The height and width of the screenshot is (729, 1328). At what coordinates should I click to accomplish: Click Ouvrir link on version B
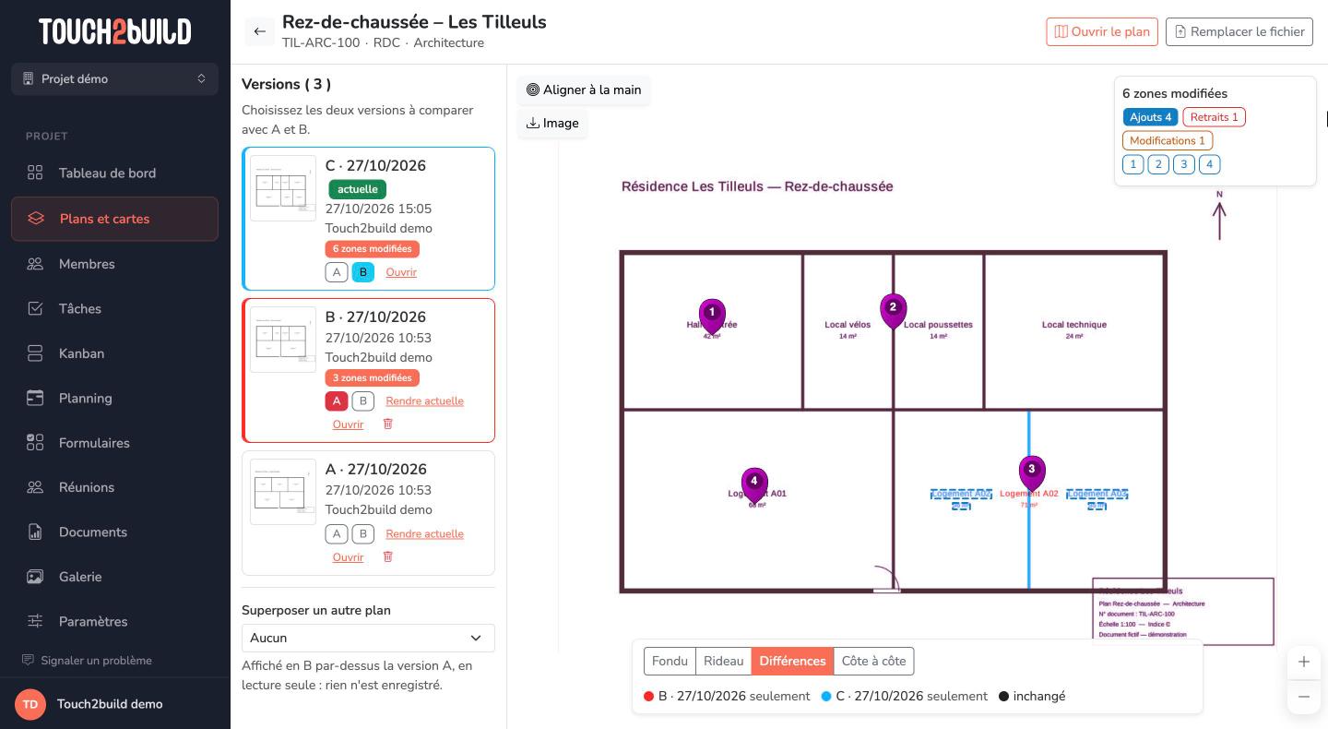click(x=348, y=424)
